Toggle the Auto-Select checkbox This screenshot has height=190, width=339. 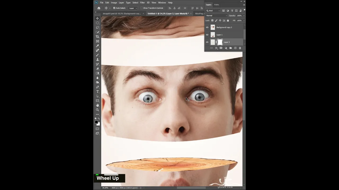pos(114,8)
